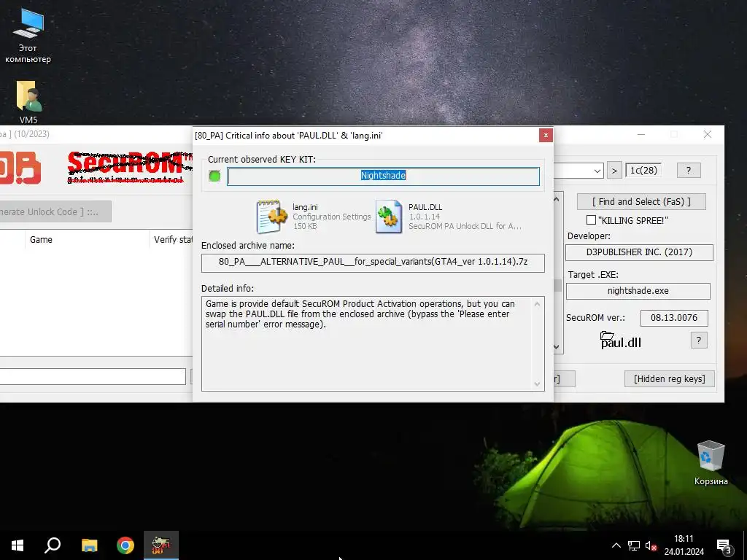This screenshot has width=747, height=560.
Task: Click the "Target .EXE:" label
Action: point(593,275)
